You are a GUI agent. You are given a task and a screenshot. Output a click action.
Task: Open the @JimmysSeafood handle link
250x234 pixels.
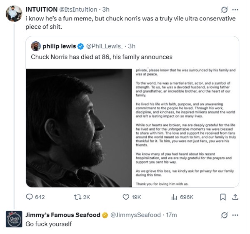click(x=135, y=215)
